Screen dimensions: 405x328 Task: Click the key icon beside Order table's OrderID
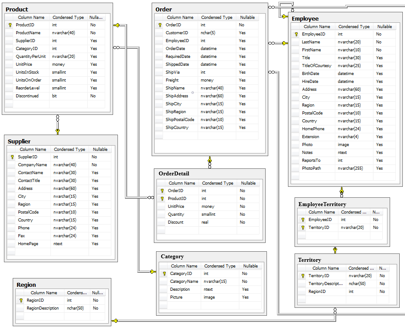pyautogui.click(x=160, y=25)
